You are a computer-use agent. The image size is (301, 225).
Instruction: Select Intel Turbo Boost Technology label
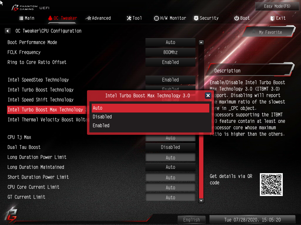pos(41,90)
